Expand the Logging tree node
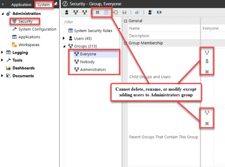The height and width of the screenshot is (167, 225). pos(2,52)
